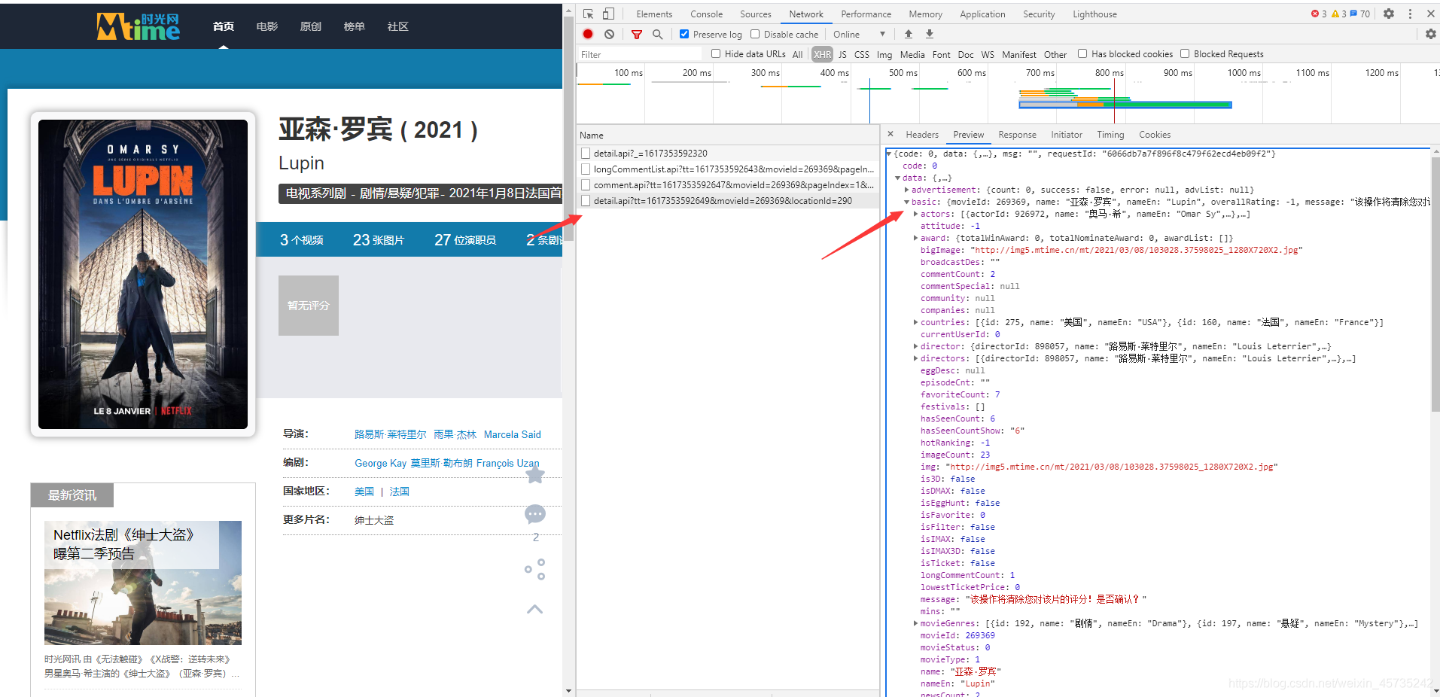Filter requests by XHR type
Image resolution: width=1440 pixels, height=697 pixels.
coord(822,54)
